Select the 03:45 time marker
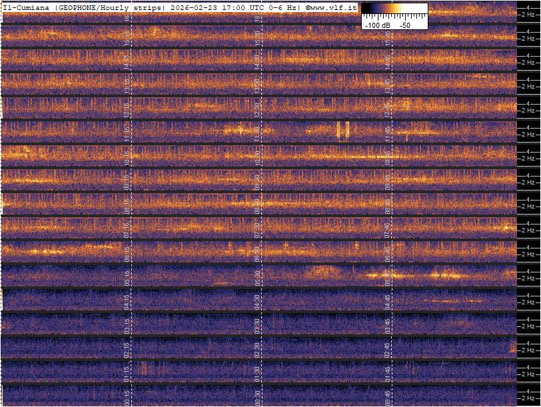 (x=387, y=324)
